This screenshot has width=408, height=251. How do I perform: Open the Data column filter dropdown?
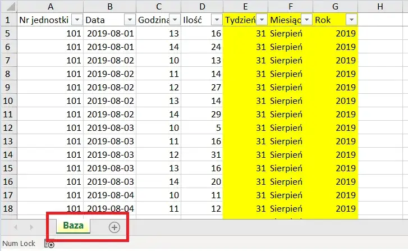pos(130,20)
